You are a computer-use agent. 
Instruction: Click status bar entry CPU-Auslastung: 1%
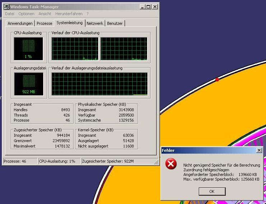click(59, 161)
